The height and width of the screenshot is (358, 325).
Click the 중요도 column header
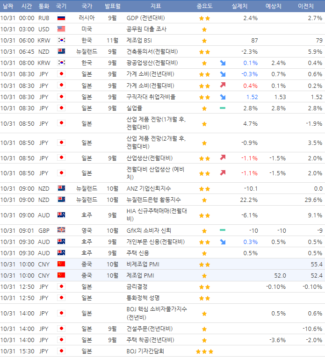(205, 6)
